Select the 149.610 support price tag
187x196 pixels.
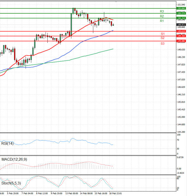coord(181,31)
